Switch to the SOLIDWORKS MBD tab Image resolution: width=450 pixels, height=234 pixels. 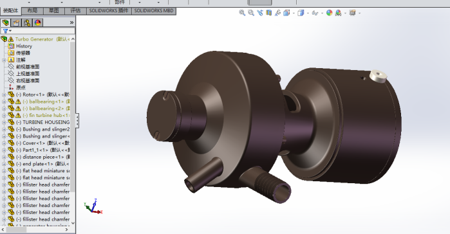[154, 10]
